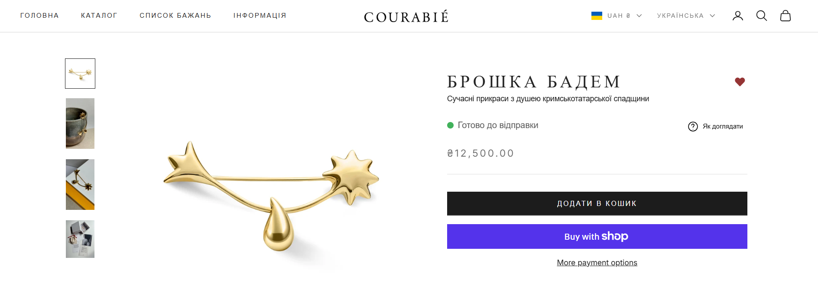Open the КАТАЛОГ menu item
818x299 pixels.
[x=99, y=16]
